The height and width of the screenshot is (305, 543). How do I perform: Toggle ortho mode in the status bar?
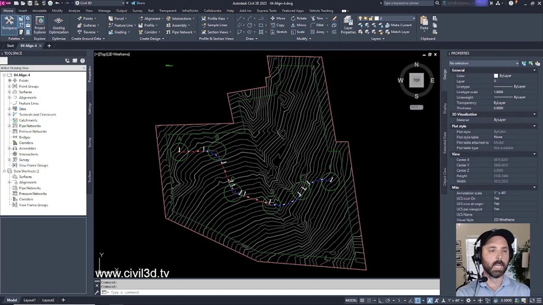[x=381, y=300]
